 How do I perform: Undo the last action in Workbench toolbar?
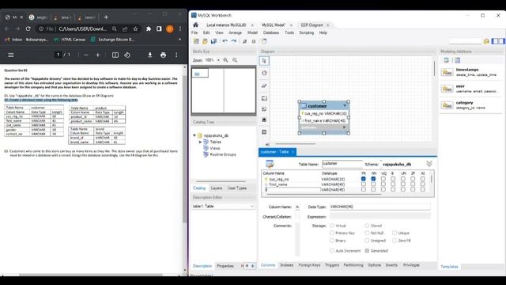pos(225,41)
